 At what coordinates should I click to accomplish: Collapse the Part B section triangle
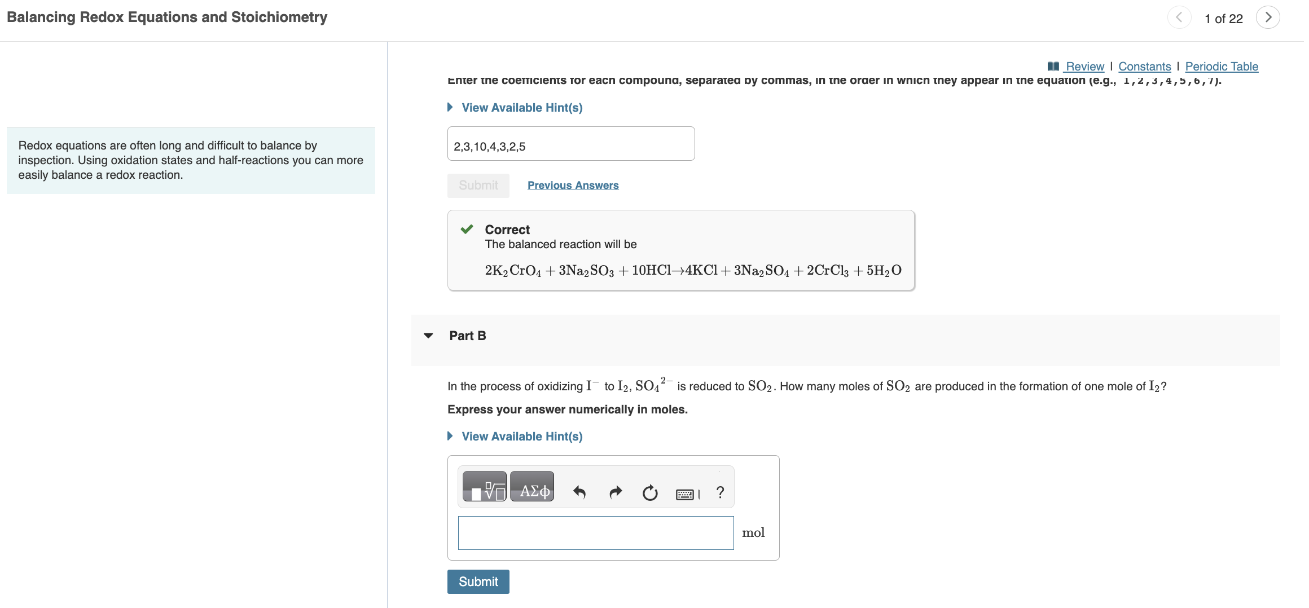429,335
